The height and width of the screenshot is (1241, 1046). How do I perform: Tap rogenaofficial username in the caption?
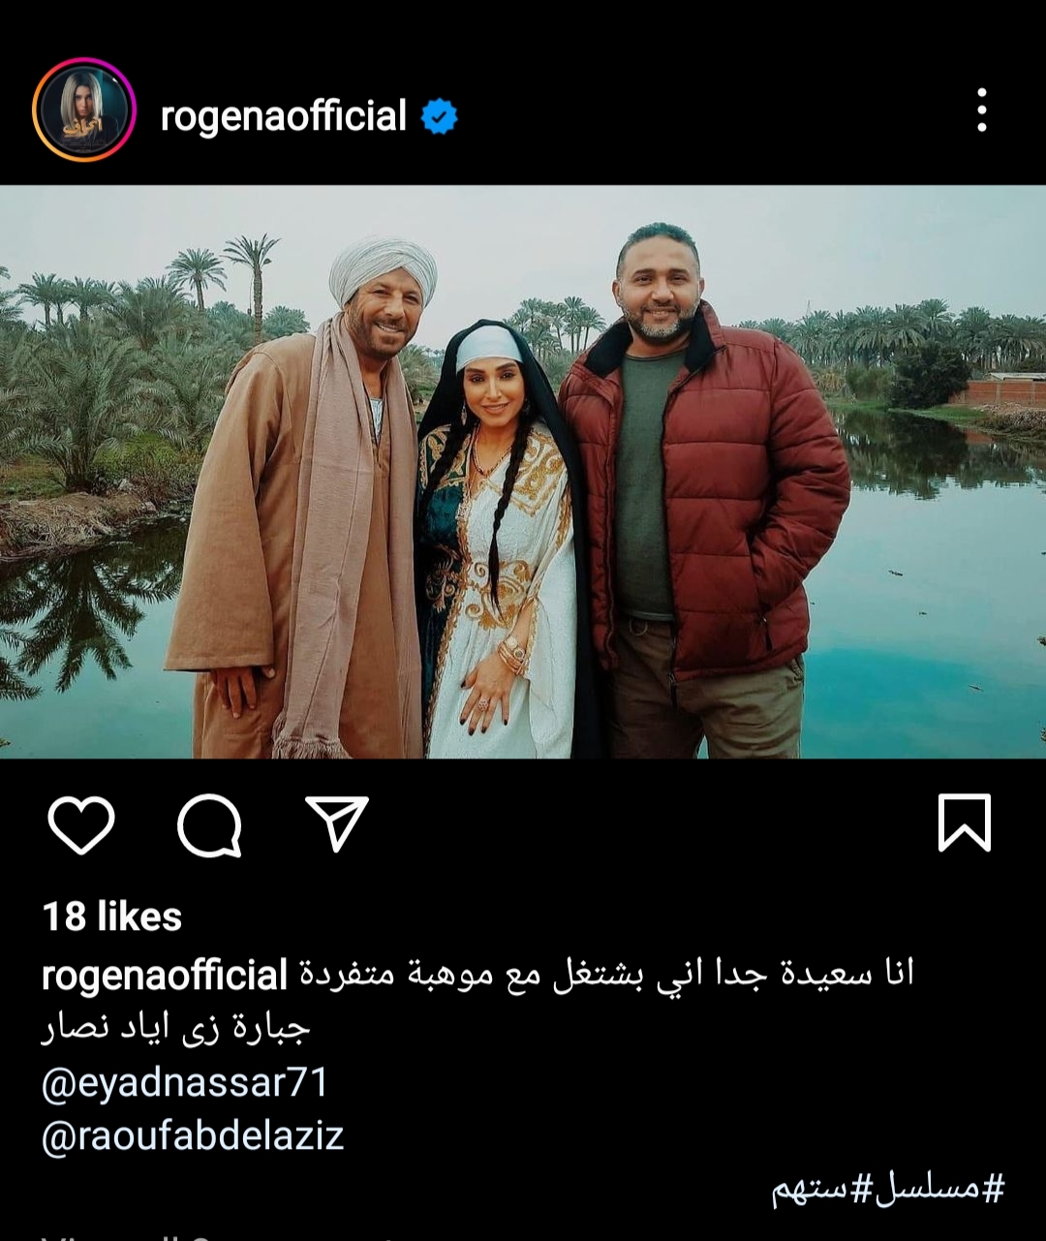click(166, 976)
